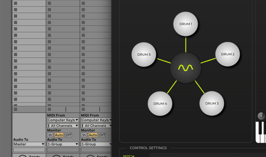
Task: Select the DRUM 3 pad
Action: (x=212, y=103)
